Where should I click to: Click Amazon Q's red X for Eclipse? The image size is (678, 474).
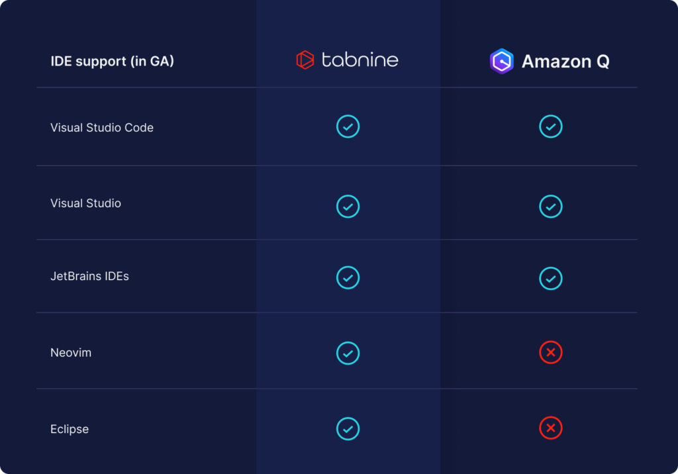click(x=551, y=428)
